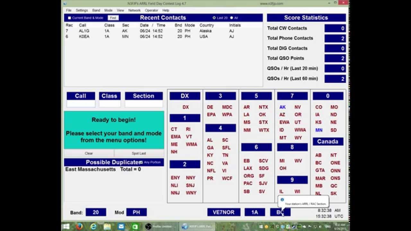Click the Country column header
Viewport: 411px width, 231px height.
point(206,25)
